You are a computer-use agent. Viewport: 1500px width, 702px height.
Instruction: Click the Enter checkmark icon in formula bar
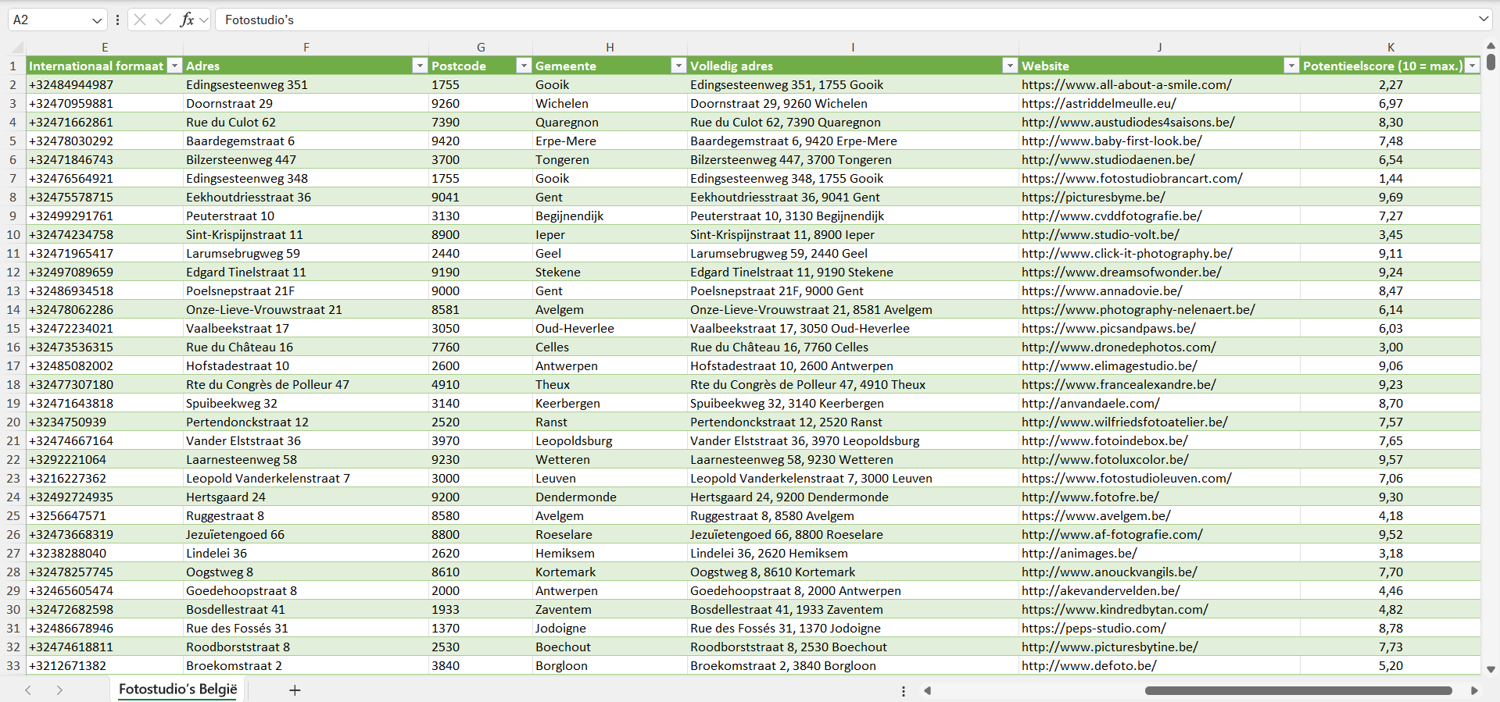(x=163, y=20)
